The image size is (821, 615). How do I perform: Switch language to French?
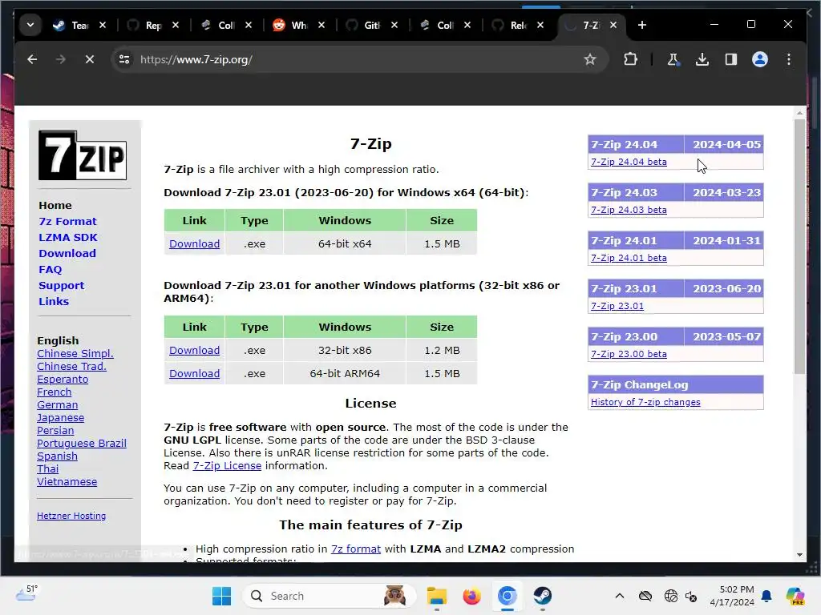point(54,392)
